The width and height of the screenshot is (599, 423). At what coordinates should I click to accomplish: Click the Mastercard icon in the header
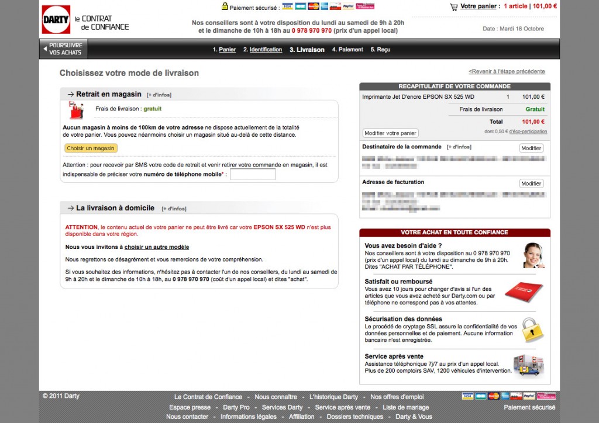pos(314,6)
